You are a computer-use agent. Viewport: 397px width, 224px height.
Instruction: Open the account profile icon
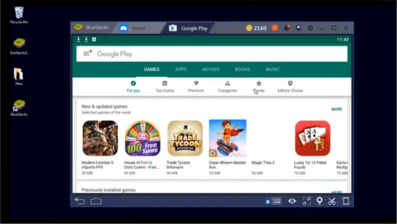(x=299, y=28)
